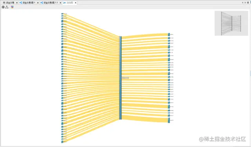Close the 资金交易-图 1 tab
Image resolution: width=251 pixels, height=147 pixels.
click(38, 3)
